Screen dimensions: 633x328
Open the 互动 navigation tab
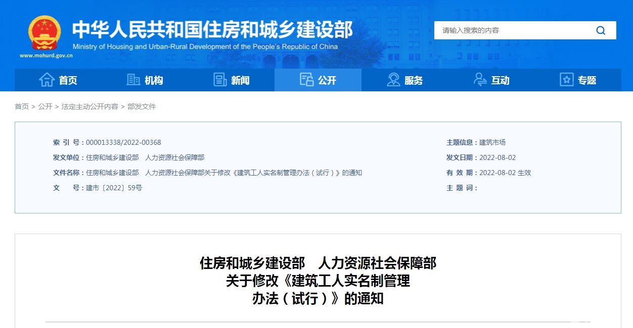pyautogui.click(x=491, y=80)
